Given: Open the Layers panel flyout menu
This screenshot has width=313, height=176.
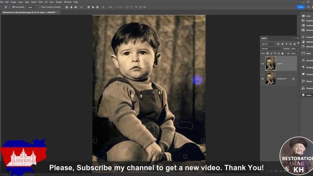Looking at the screenshot, I should coord(298,38).
